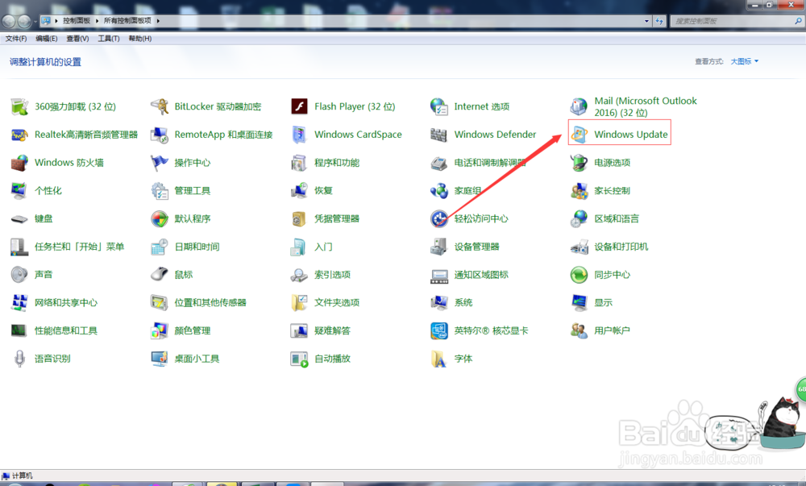
Task: Open Realtek高清晰音频管理器 icon
Action: pyautogui.click(x=19, y=135)
